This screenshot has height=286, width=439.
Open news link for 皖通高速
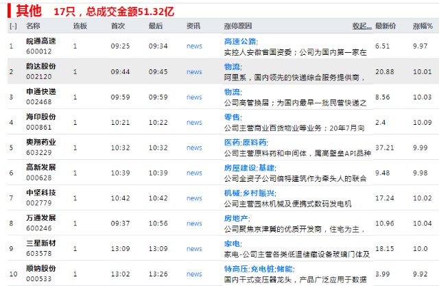(x=194, y=46)
